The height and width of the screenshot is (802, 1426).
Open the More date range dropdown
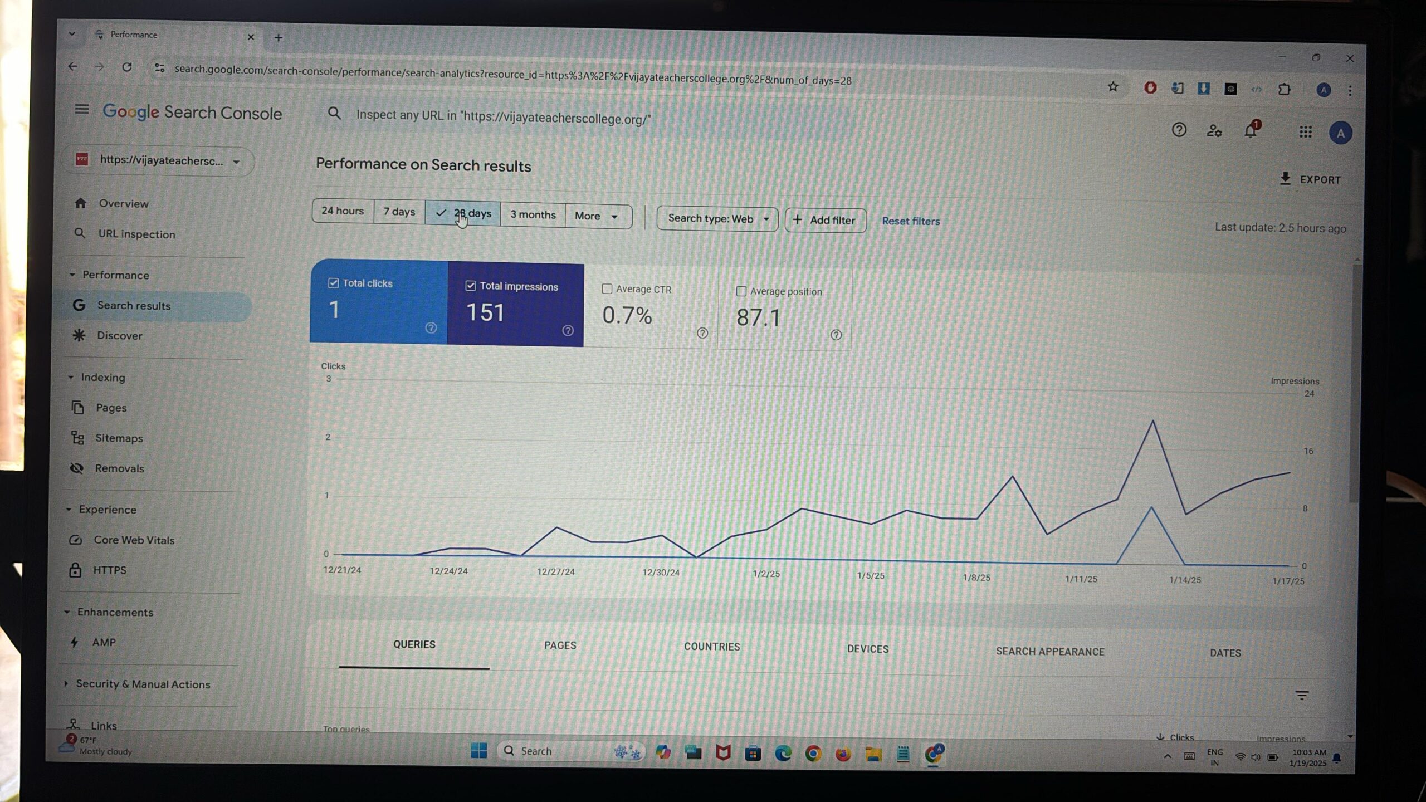[598, 216]
